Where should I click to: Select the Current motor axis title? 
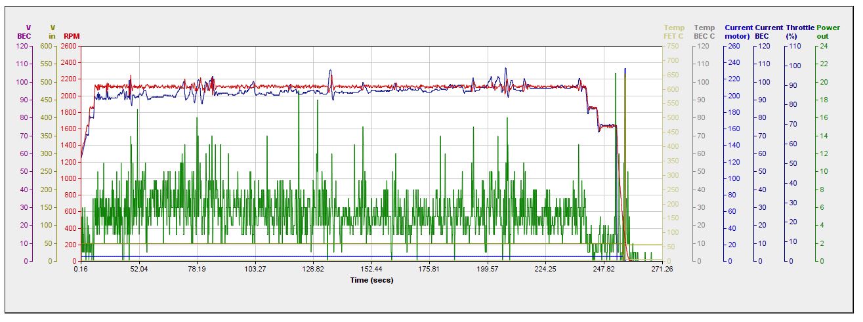pyautogui.click(x=738, y=31)
